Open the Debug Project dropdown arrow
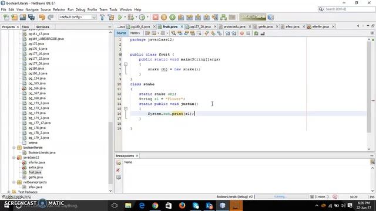This screenshot has height=211, width=376. click(x=136, y=17)
